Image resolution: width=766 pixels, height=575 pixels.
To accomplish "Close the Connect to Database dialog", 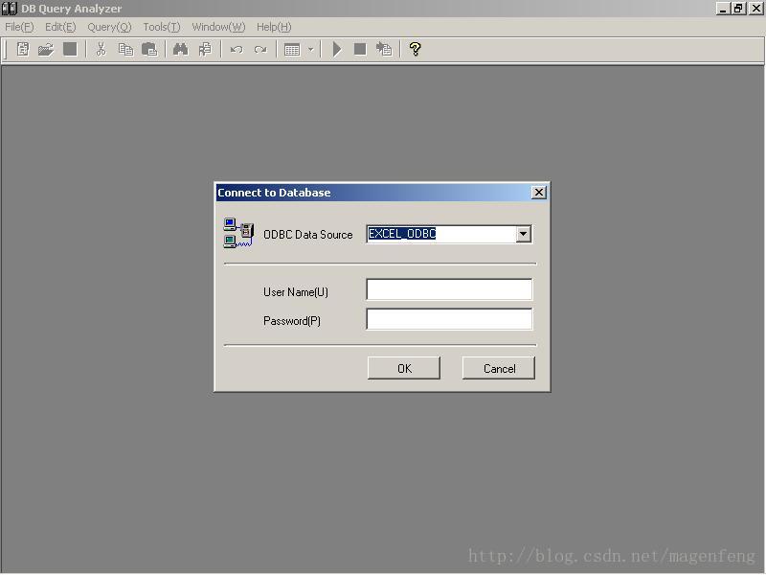I will coord(538,193).
